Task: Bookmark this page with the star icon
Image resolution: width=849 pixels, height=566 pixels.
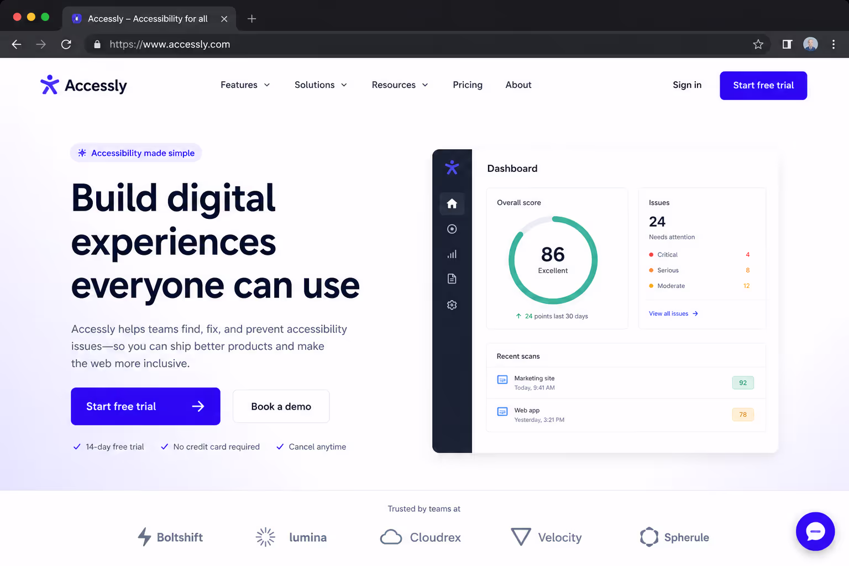Action: tap(758, 44)
